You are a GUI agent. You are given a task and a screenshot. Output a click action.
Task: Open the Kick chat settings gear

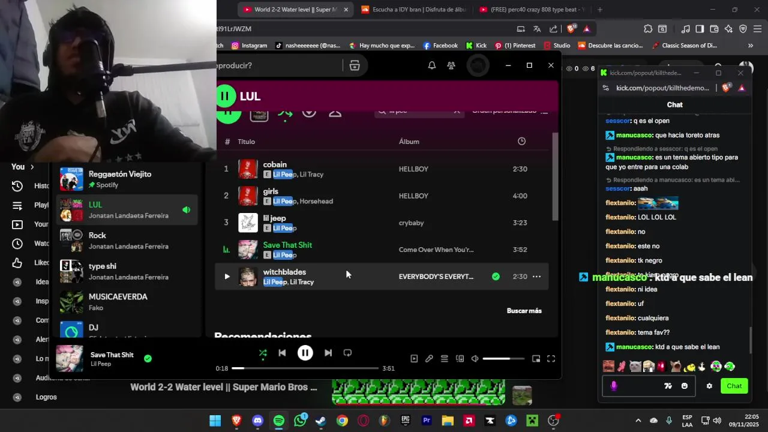pyautogui.click(x=709, y=386)
